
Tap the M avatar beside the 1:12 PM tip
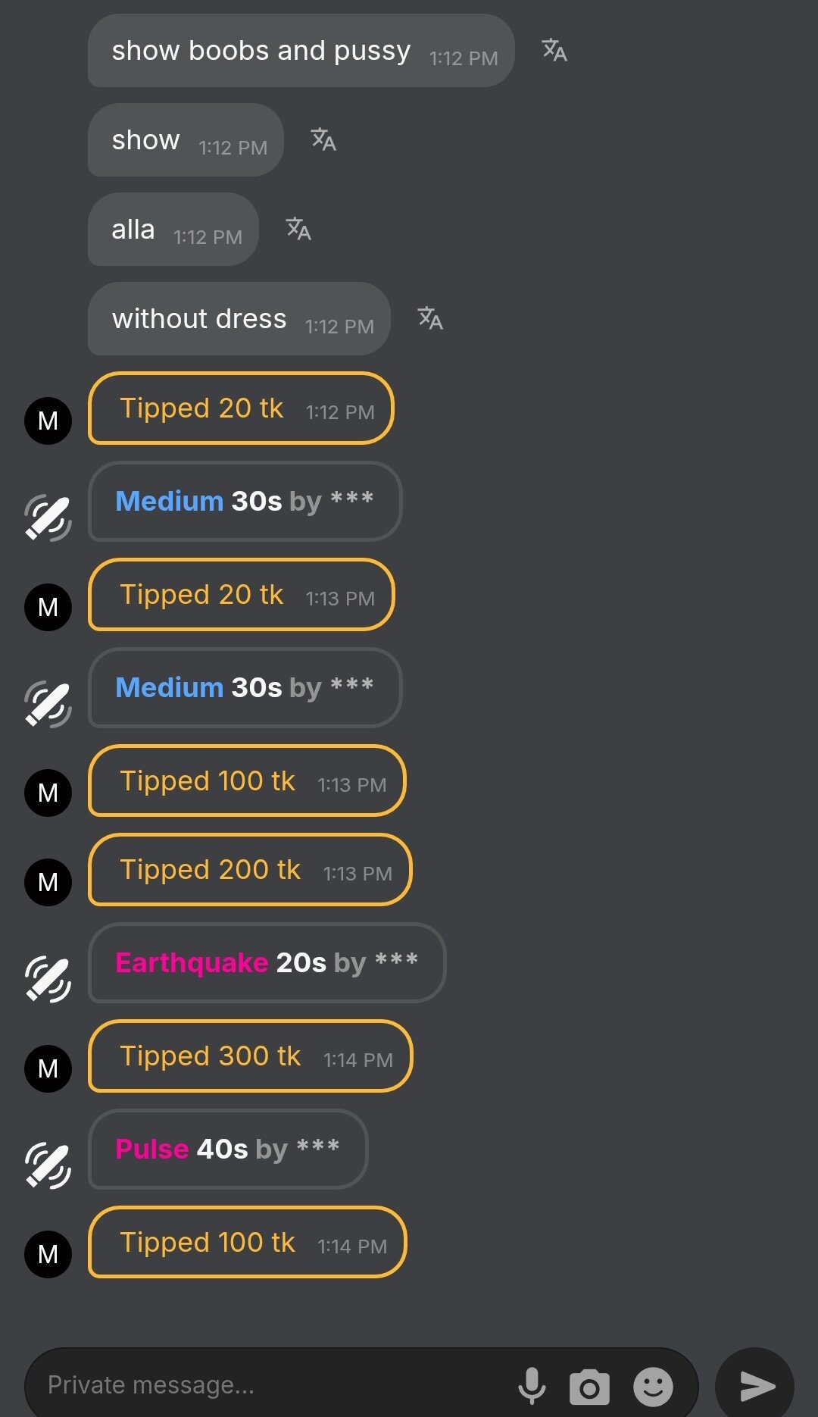click(x=48, y=421)
